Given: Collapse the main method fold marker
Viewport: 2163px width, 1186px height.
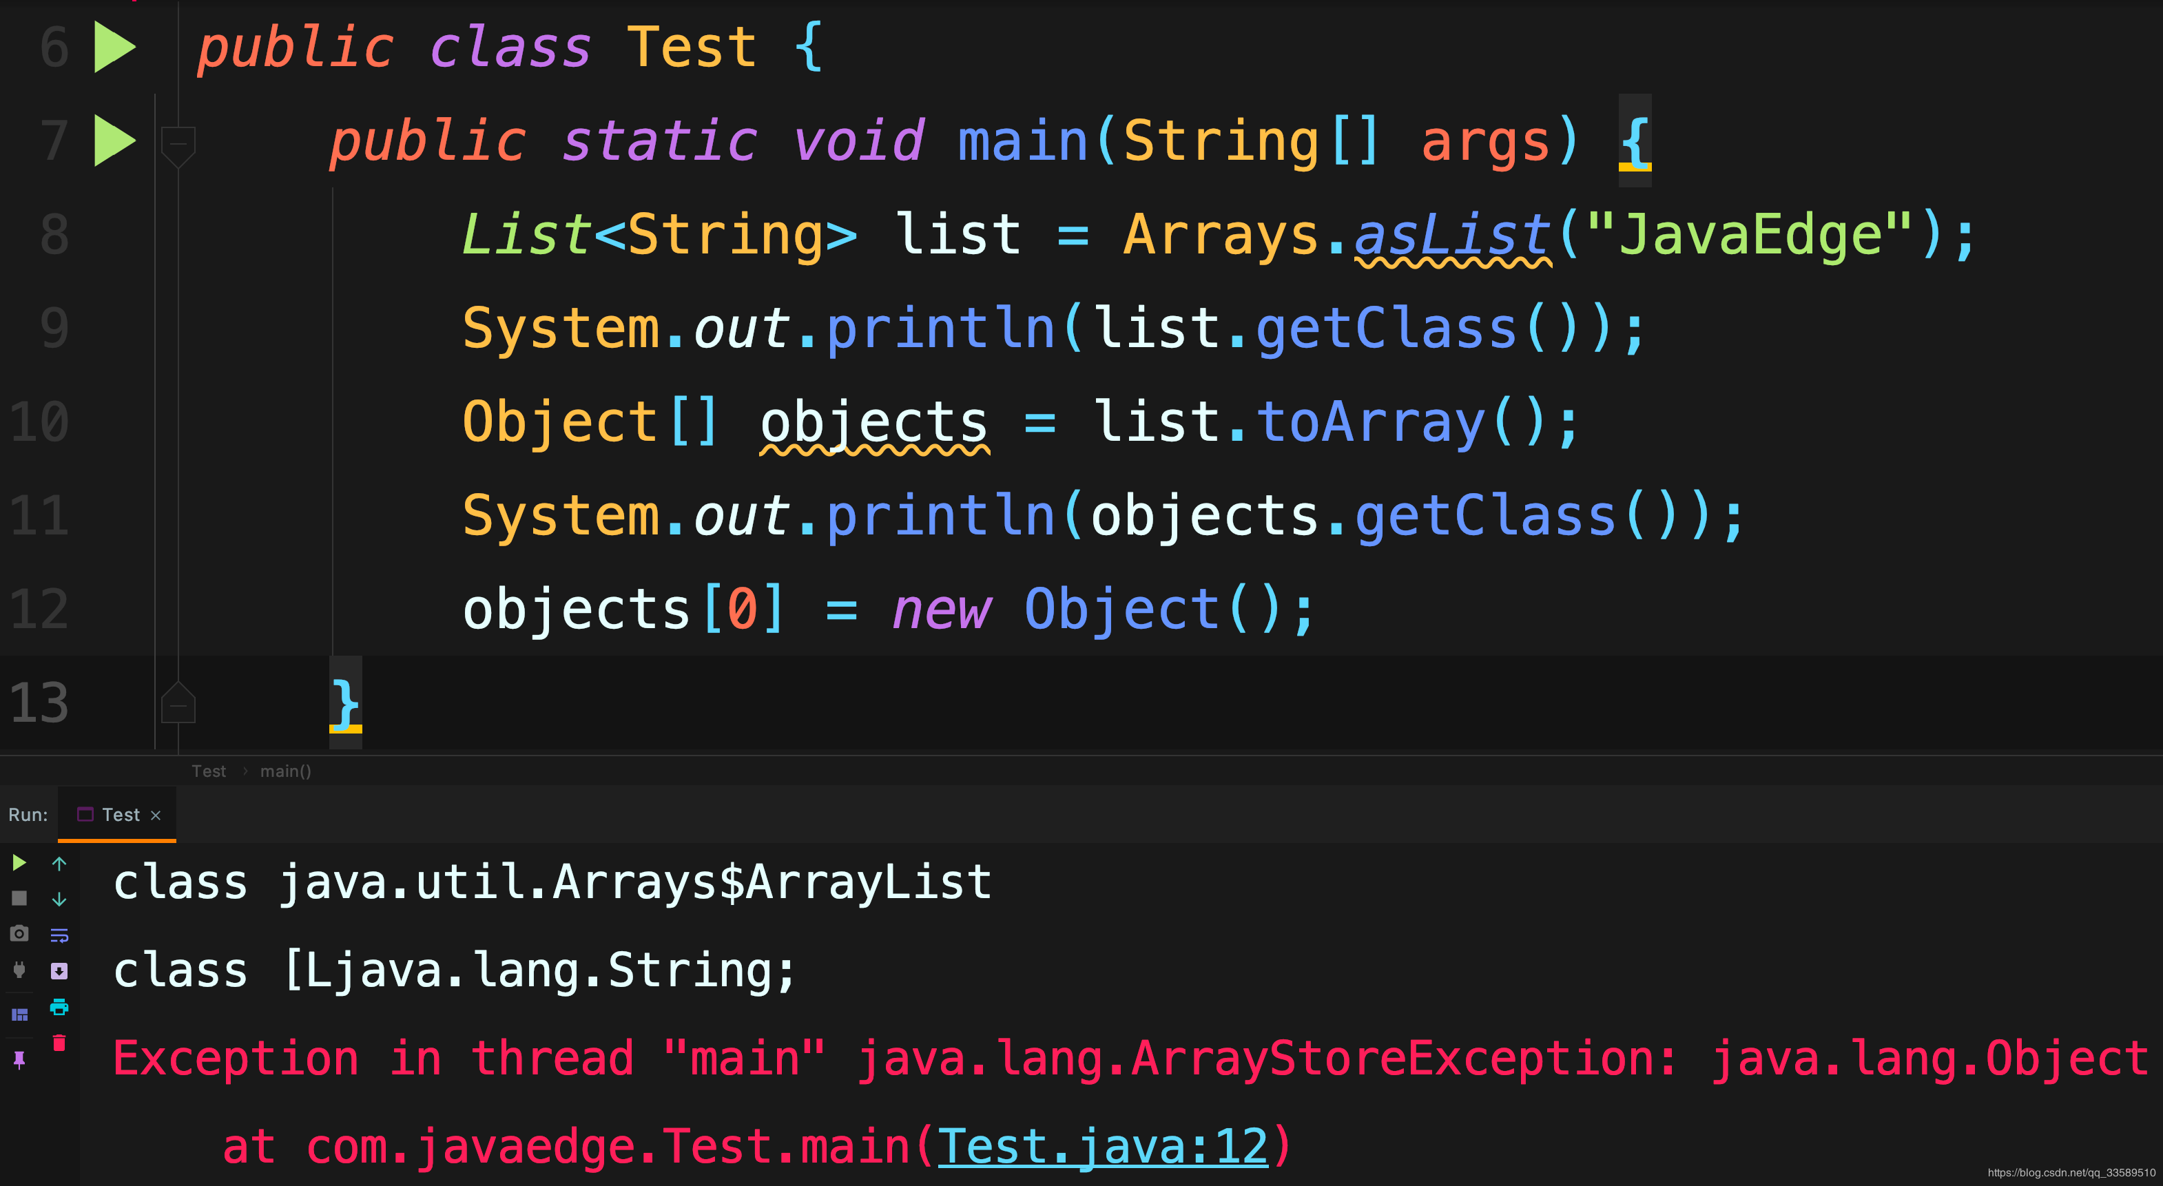Looking at the screenshot, I should (x=178, y=143).
